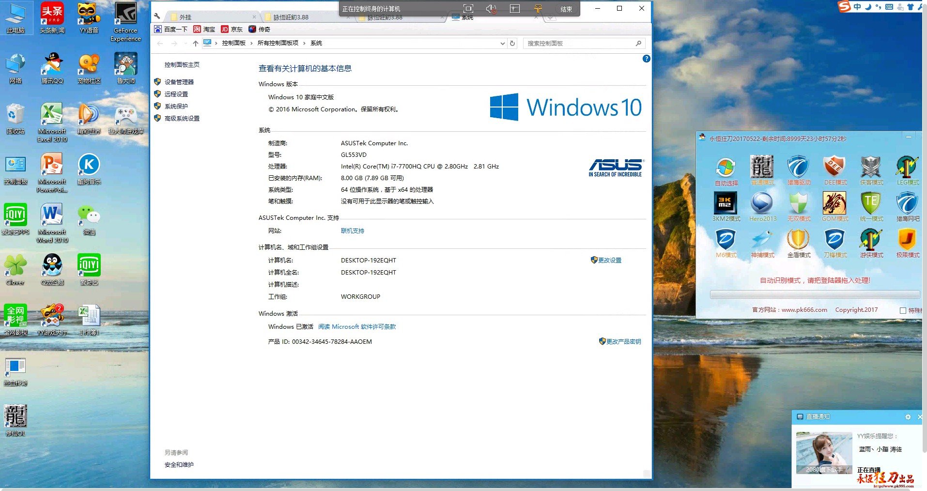This screenshot has height=491, width=927.
Task: Open the blue help question mark icon
Action: point(646,59)
